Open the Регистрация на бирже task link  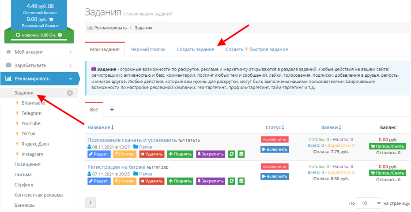[117, 167]
